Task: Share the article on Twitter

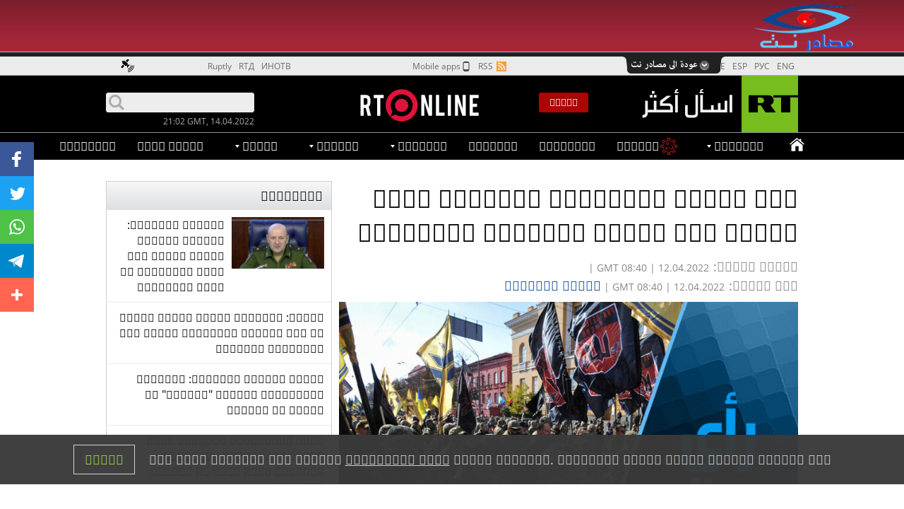Action: click(x=17, y=193)
